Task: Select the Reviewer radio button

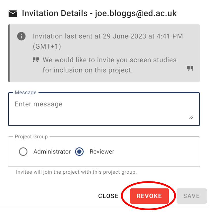Action: click(x=79, y=151)
